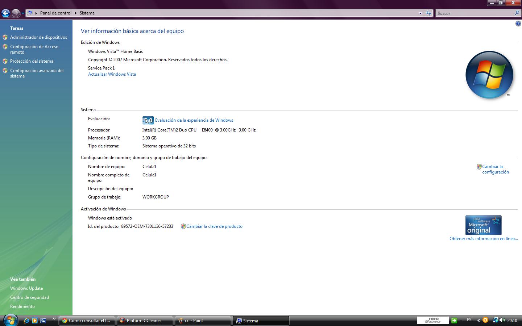Click 'Actualizar Windows Vista' link
The height and width of the screenshot is (326, 522).
[112, 74]
